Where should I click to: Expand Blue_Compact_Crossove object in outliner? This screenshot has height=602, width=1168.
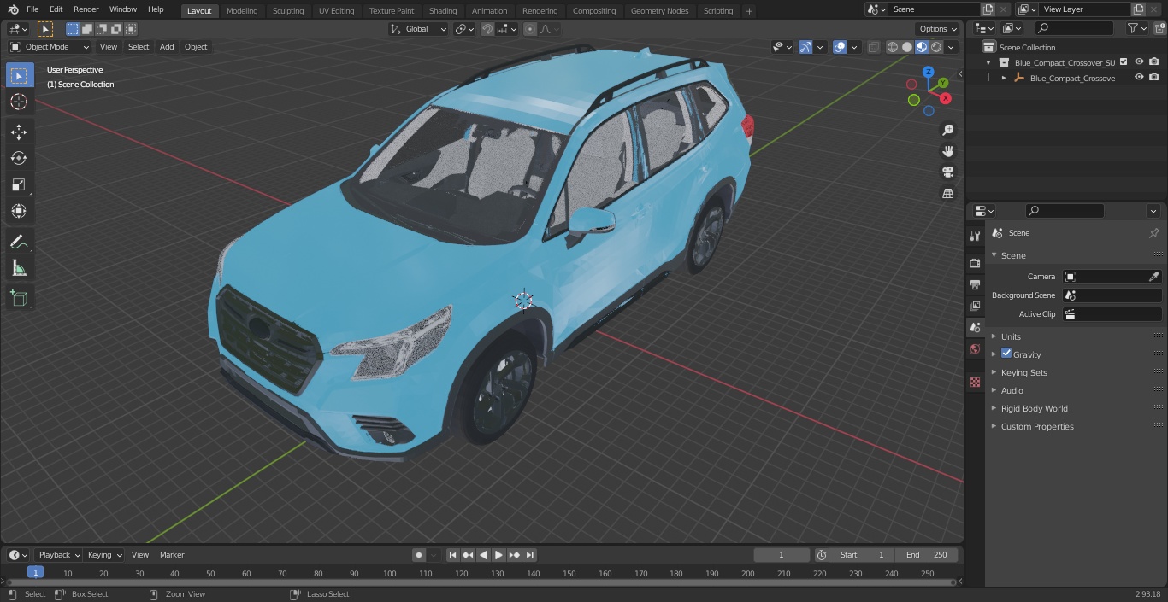click(x=1004, y=78)
